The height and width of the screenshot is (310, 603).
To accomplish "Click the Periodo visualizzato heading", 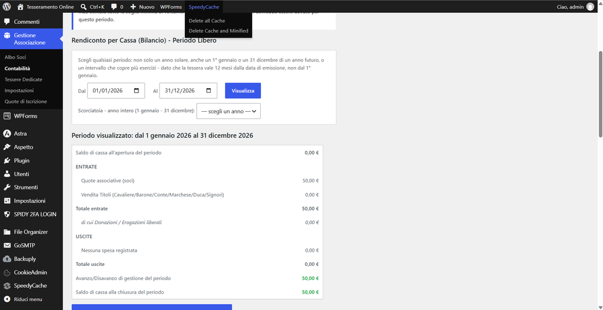I will (163, 136).
